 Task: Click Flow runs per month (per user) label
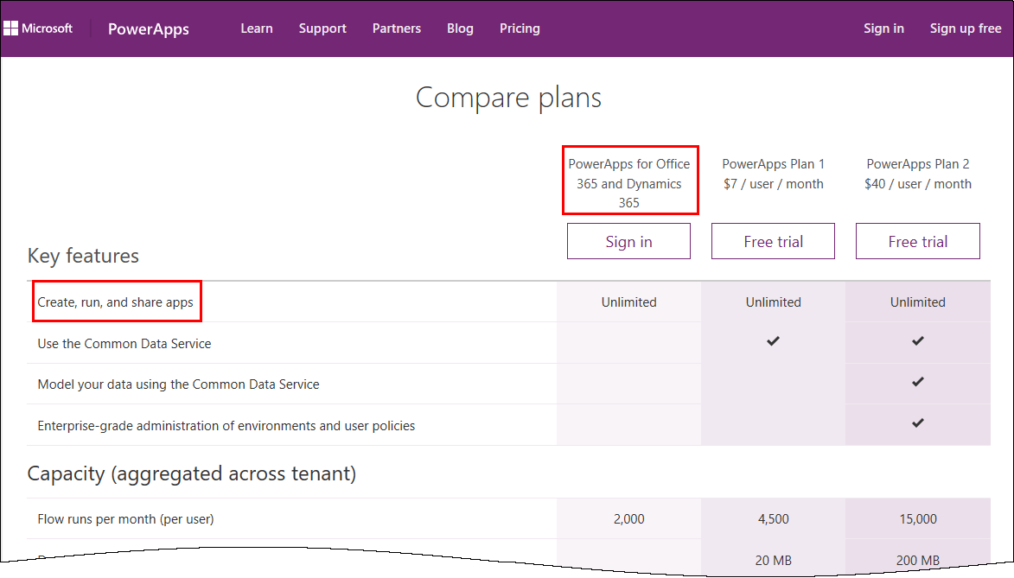click(x=125, y=518)
